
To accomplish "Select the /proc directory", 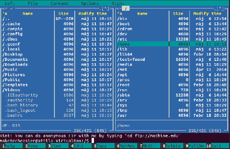I will (x=172, y=80).
